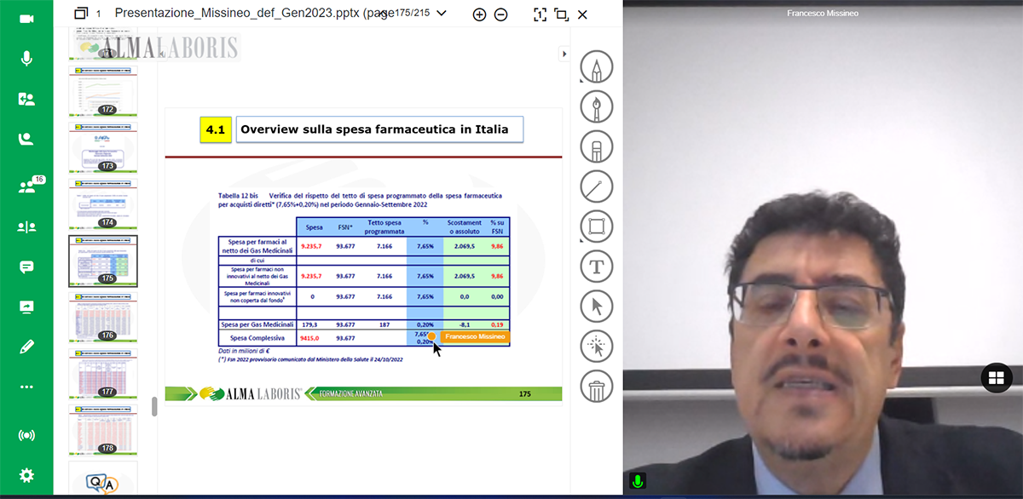Open slide thumbnail 177
This screenshot has width=1023, height=499.
tap(102, 374)
